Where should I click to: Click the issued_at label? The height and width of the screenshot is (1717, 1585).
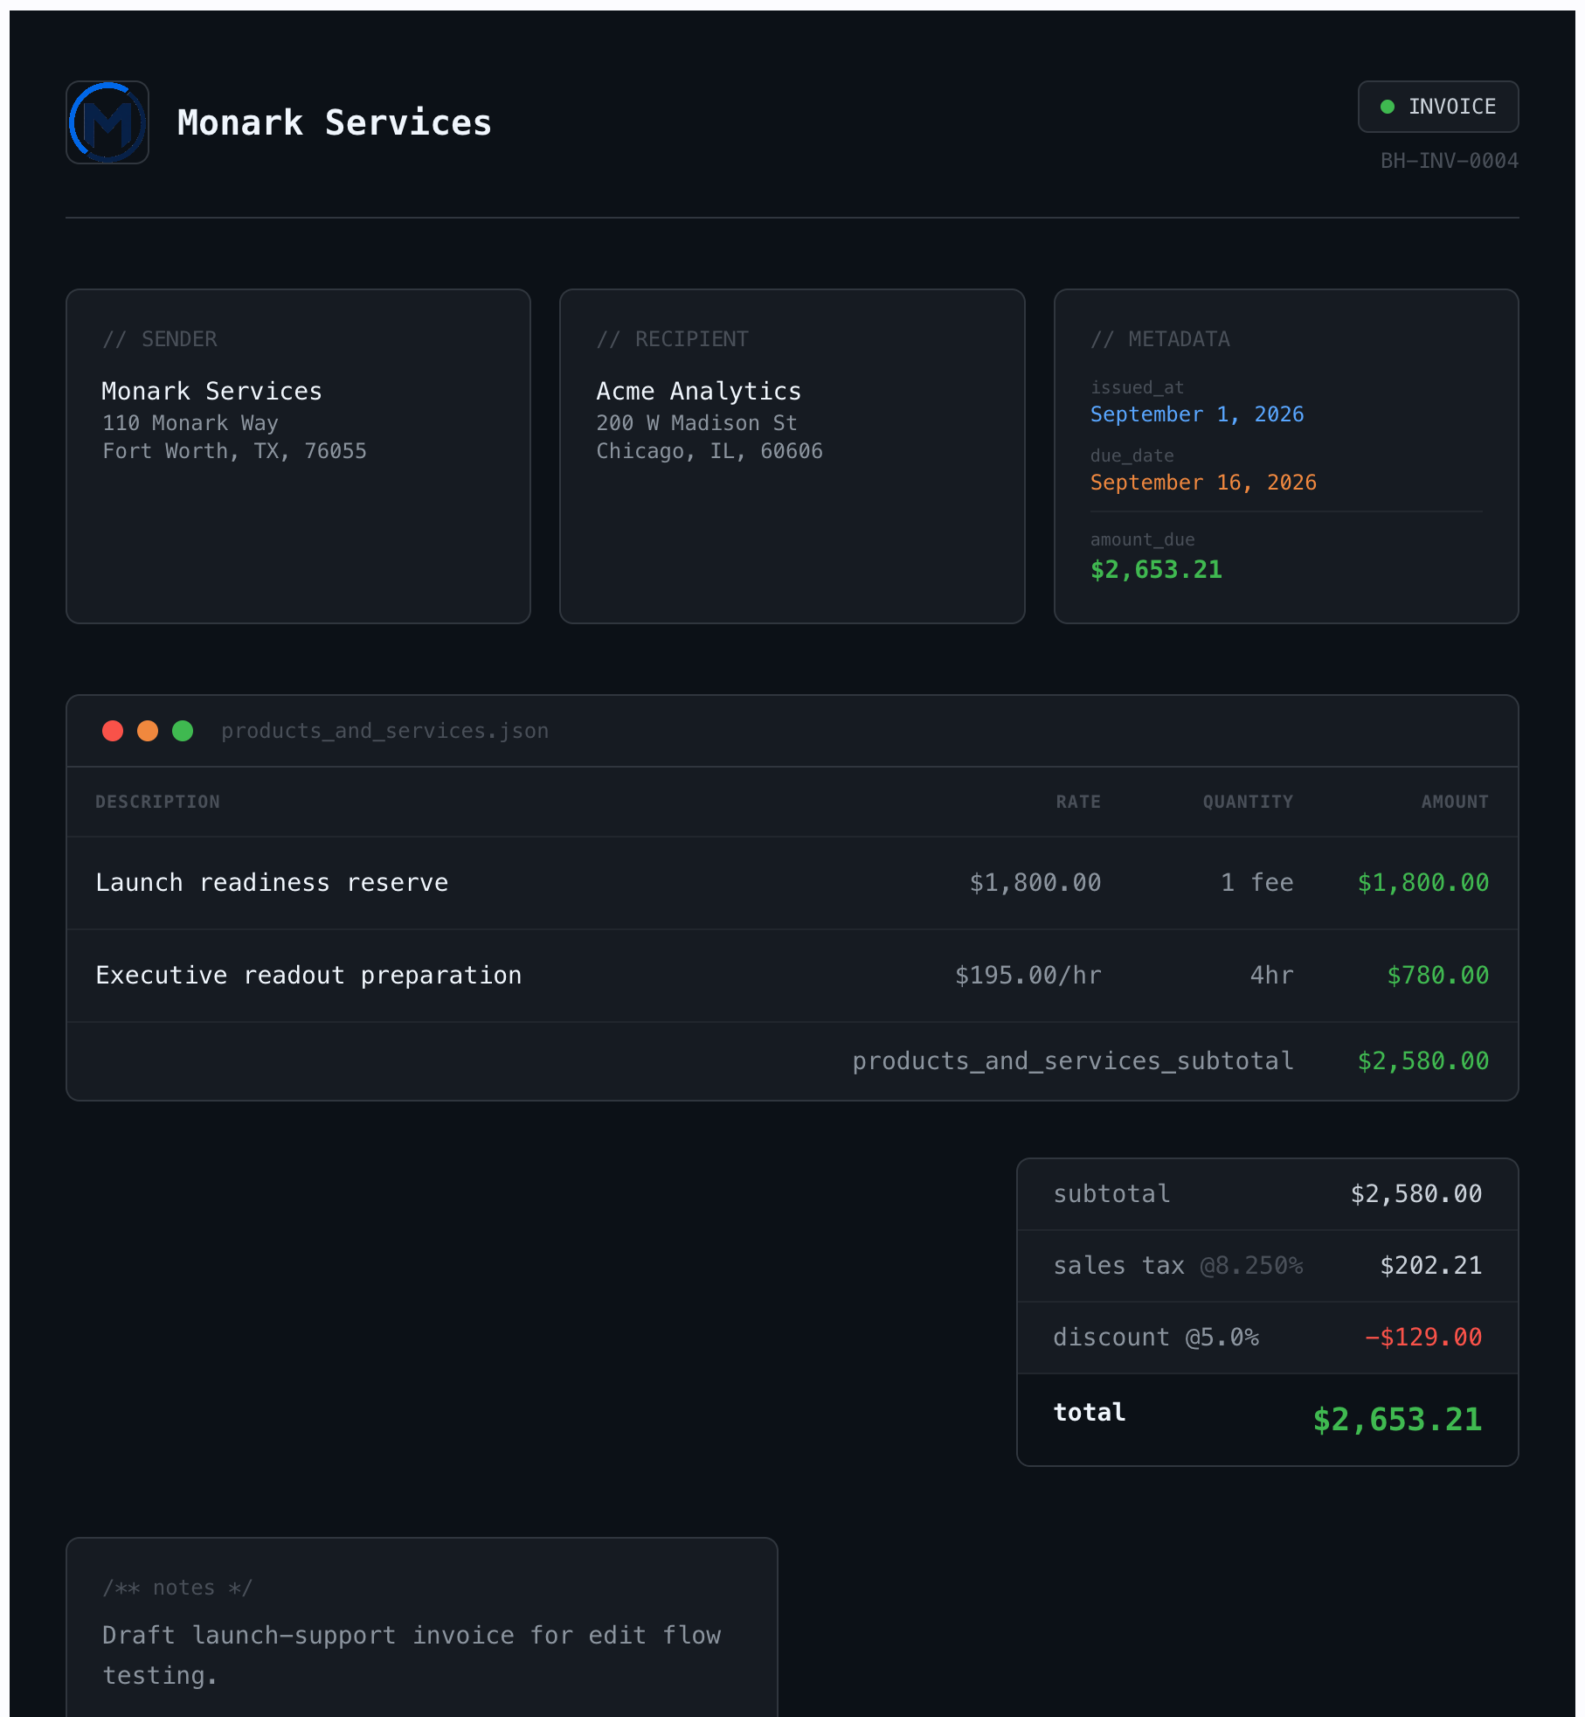[x=1137, y=387]
